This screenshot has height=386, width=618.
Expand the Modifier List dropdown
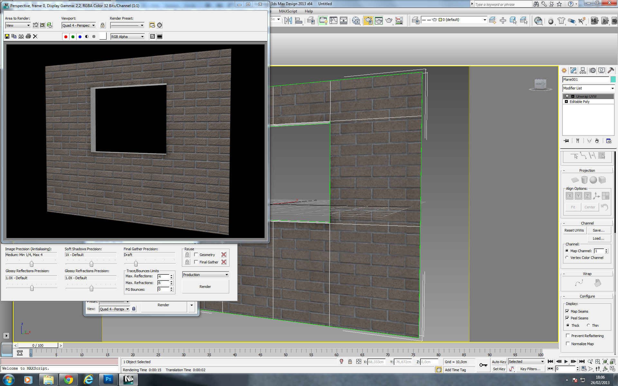[612, 88]
